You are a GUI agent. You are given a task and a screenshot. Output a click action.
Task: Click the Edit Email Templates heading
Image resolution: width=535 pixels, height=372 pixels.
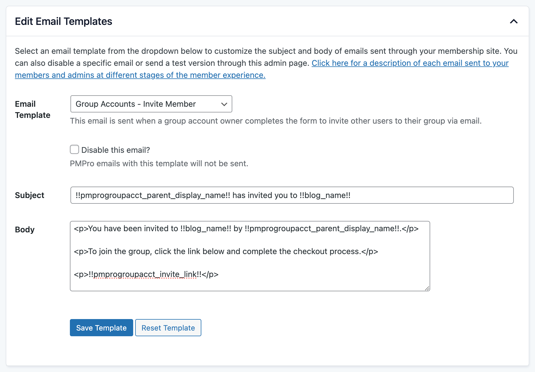click(x=64, y=21)
